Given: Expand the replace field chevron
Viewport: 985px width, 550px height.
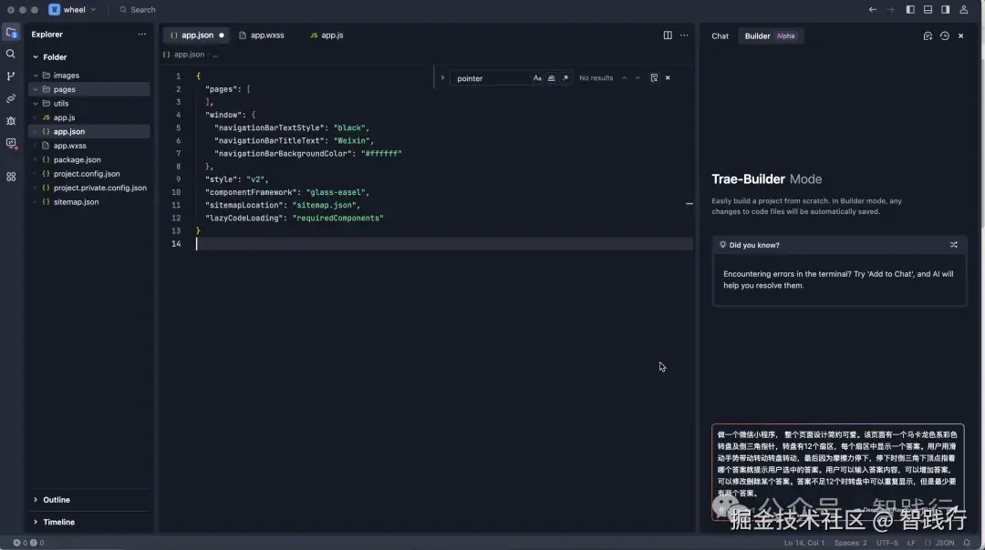Looking at the screenshot, I should (x=442, y=77).
